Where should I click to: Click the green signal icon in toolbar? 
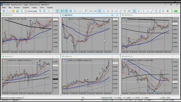coord(172,11)
